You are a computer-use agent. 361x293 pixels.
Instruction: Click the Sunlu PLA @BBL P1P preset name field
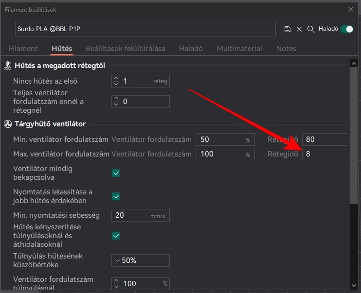click(145, 29)
